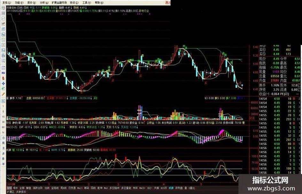Select the N custom period button
Image resolution: width=302 pixels, height=194 pixels.
pos(3,133)
